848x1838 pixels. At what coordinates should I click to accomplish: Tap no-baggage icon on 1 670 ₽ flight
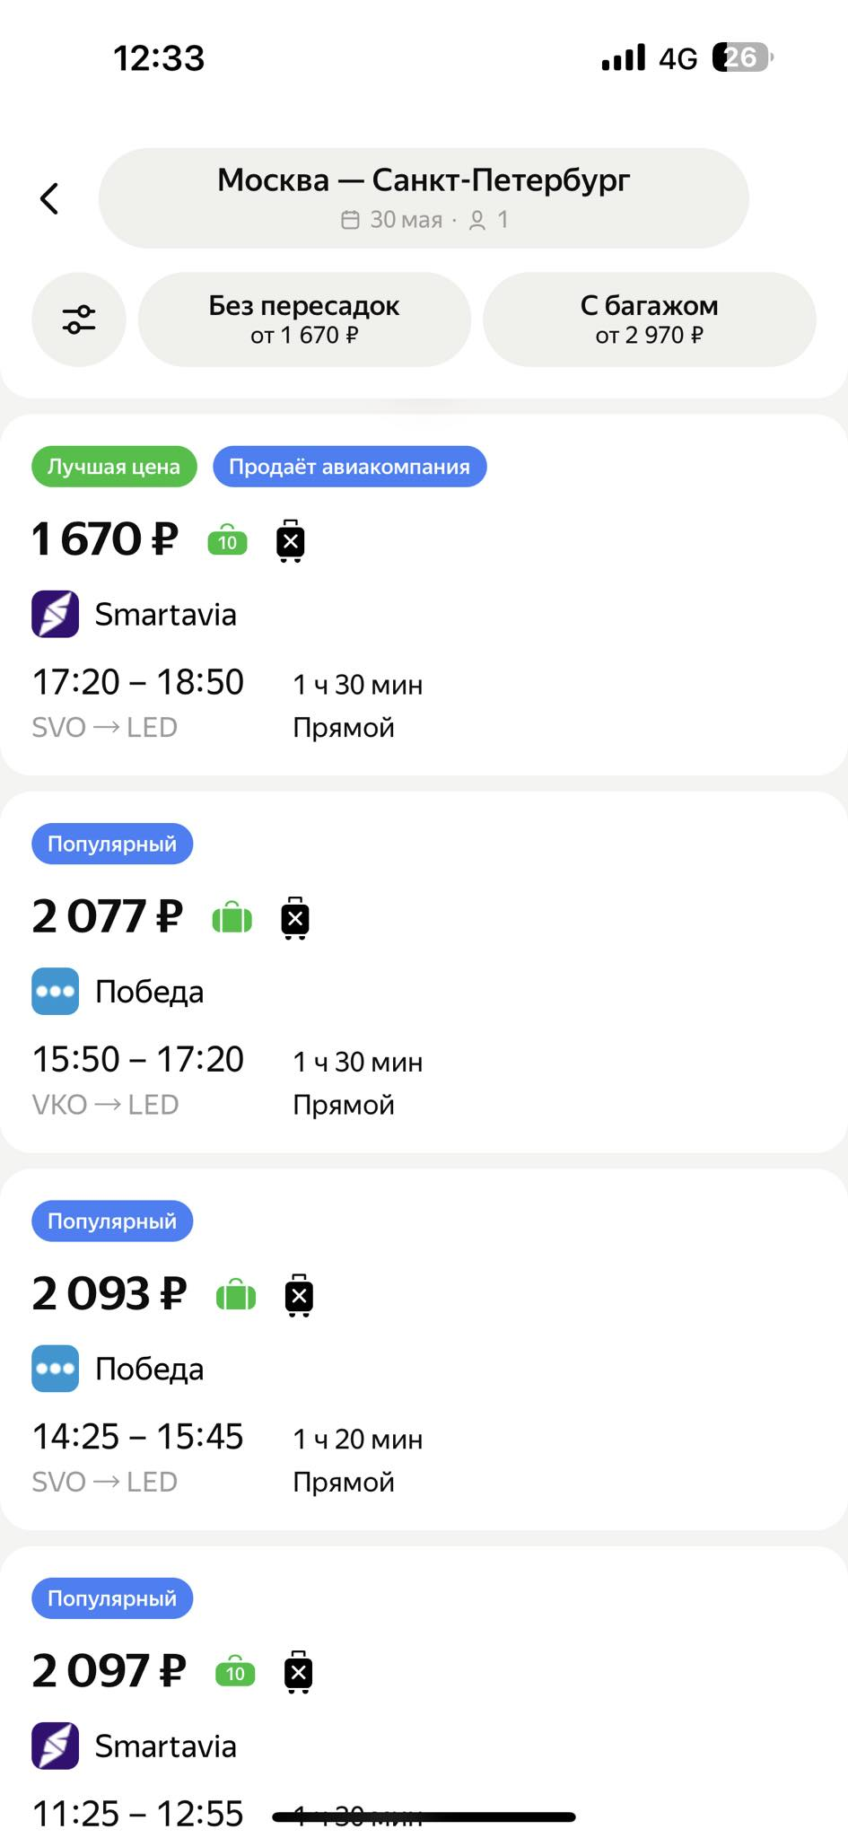click(x=290, y=541)
